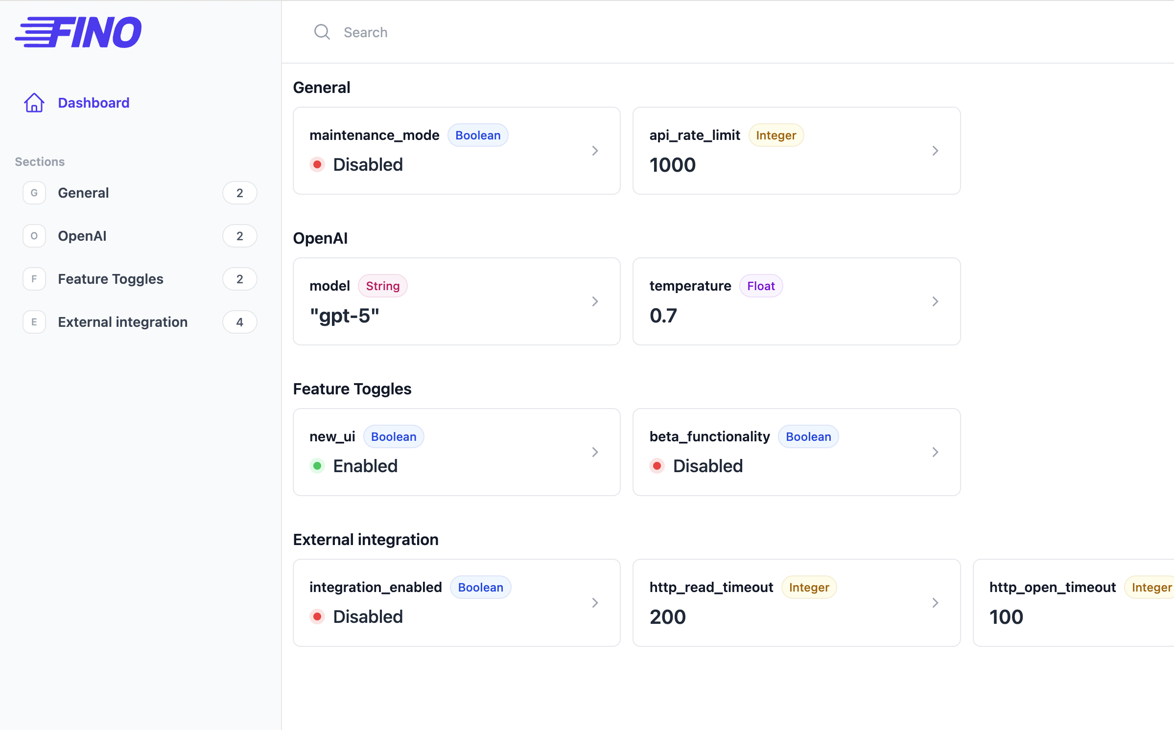Click the search magnifier icon
1174x730 pixels.
(322, 32)
